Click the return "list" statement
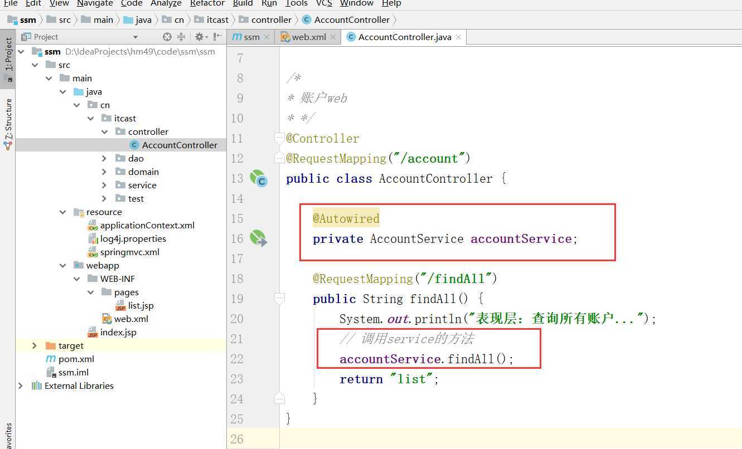 [389, 379]
